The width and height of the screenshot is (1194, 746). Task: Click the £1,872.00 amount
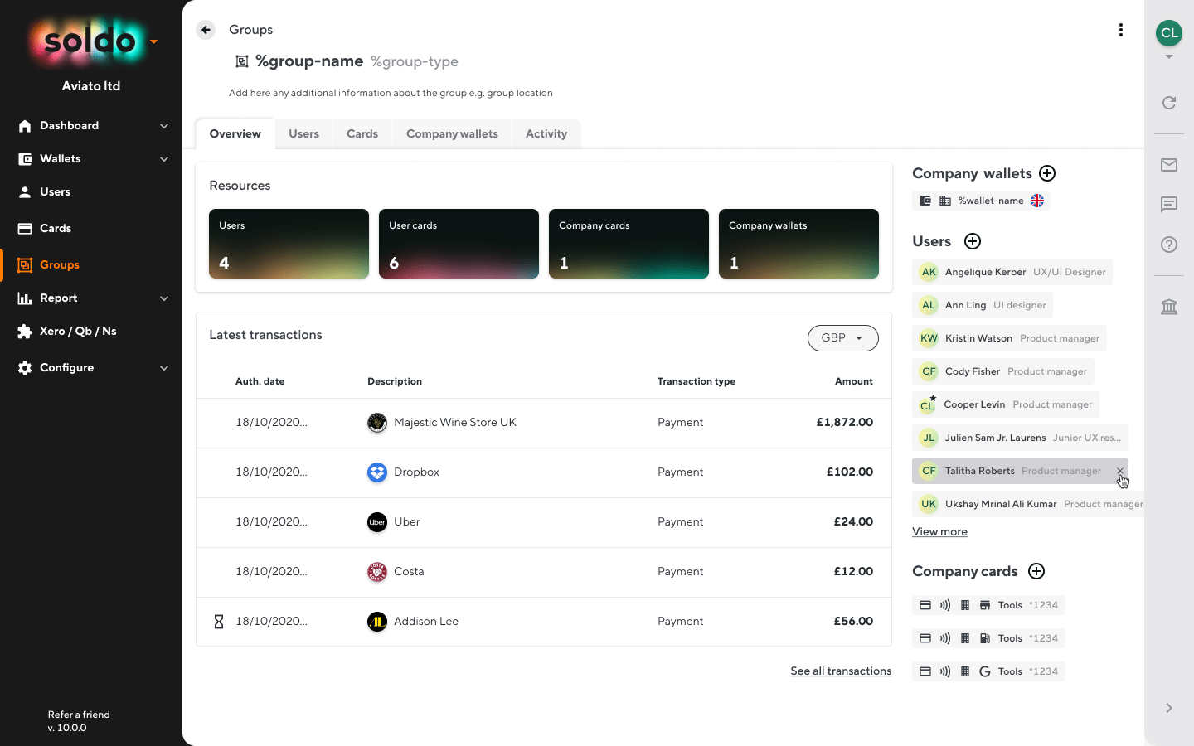tap(844, 423)
